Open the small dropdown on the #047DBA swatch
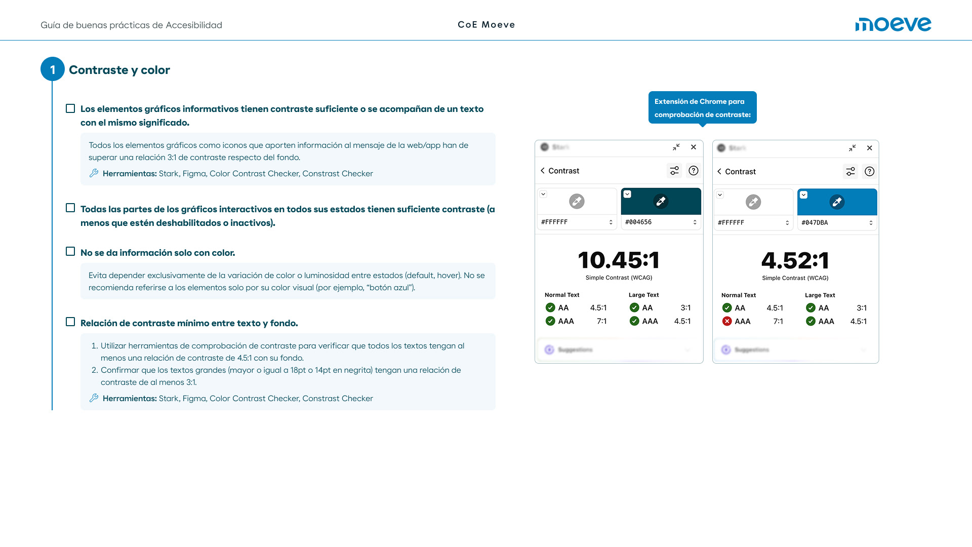The image size is (972, 547). pyautogui.click(x=803, y=195)
